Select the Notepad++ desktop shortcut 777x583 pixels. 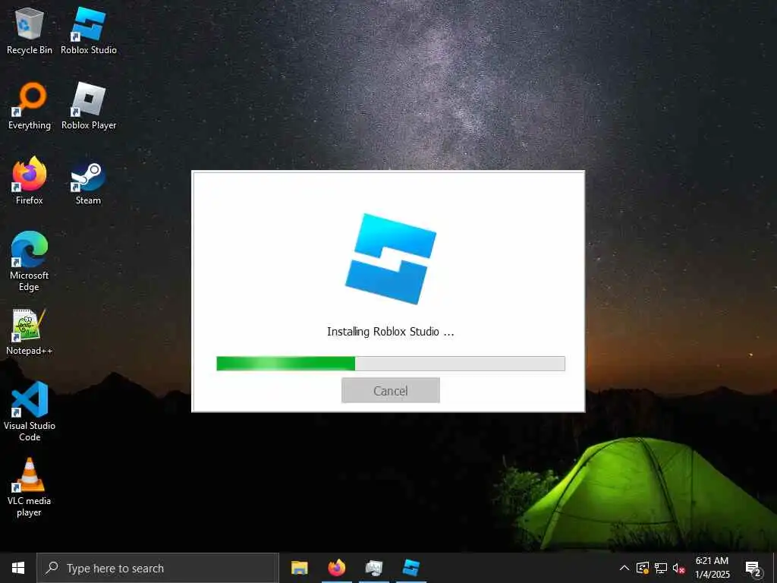[x=30, y=332]
